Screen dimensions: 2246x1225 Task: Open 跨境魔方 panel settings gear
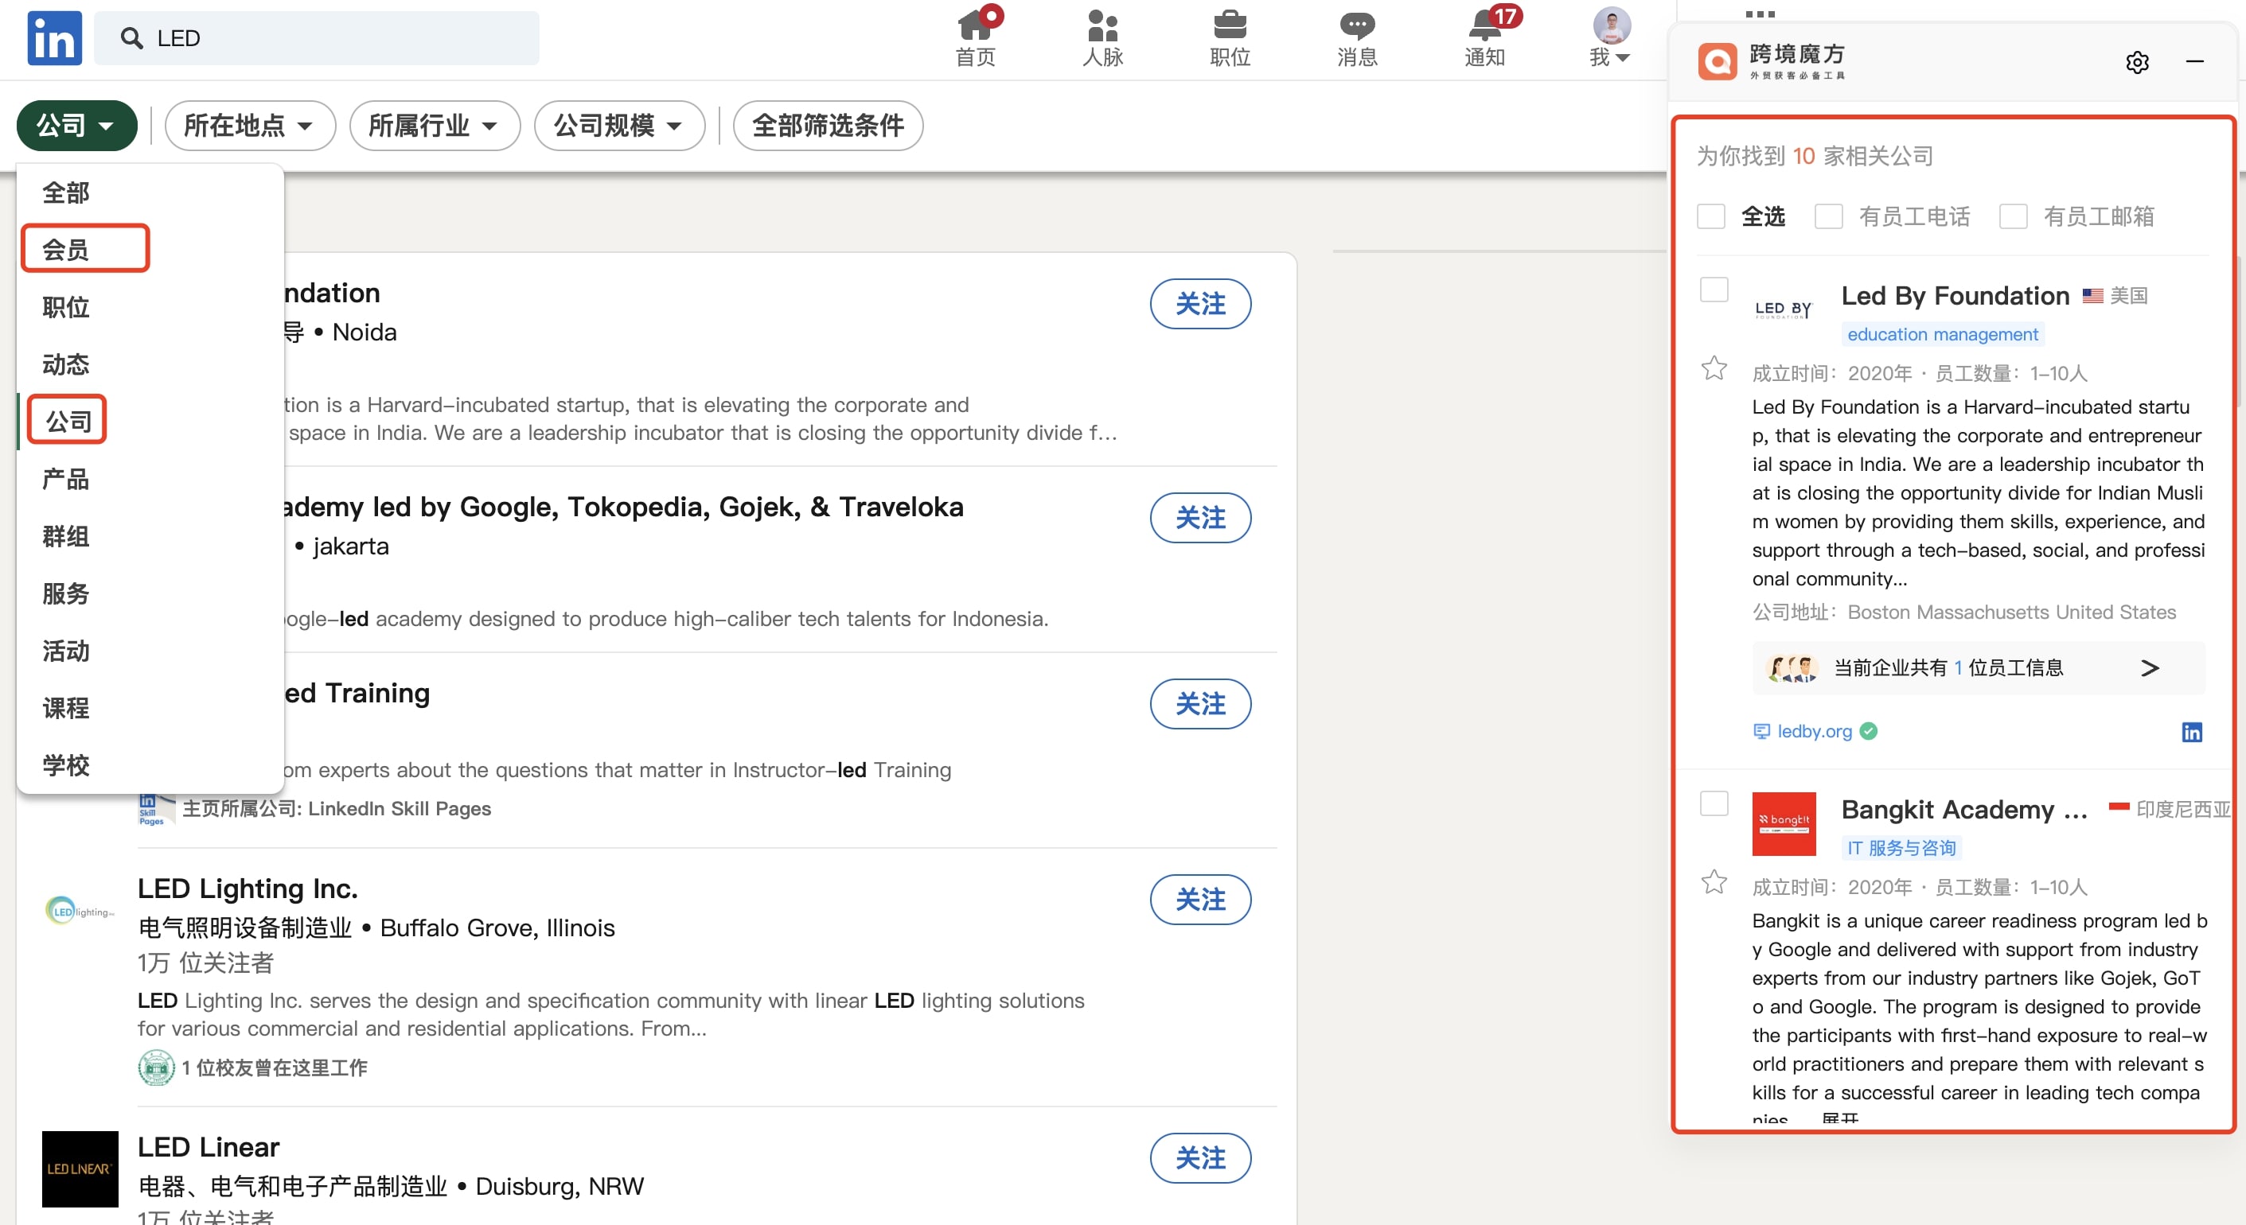coord(2137,62)
